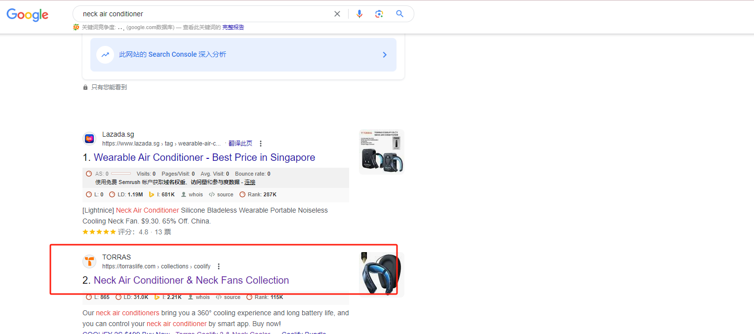This screenshot has width=754, height=334.
Task: Submit search with the magnifier icon
Action: pyautogui.click(x=400, y=14)
